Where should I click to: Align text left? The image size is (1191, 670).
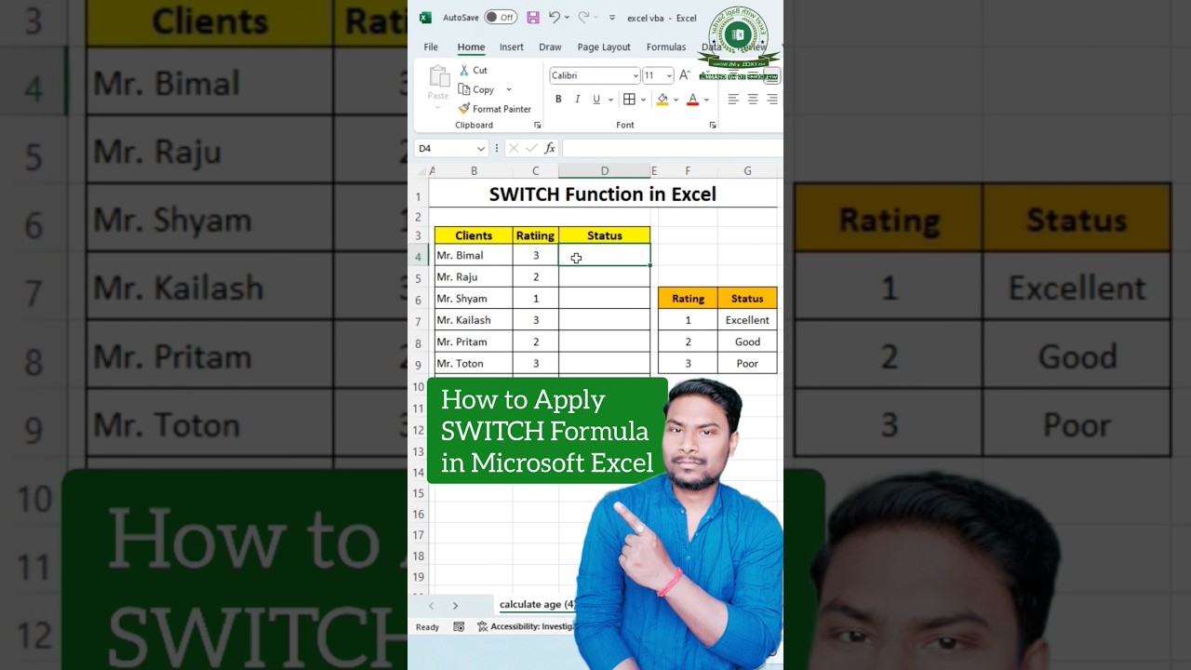coord(733,100)
